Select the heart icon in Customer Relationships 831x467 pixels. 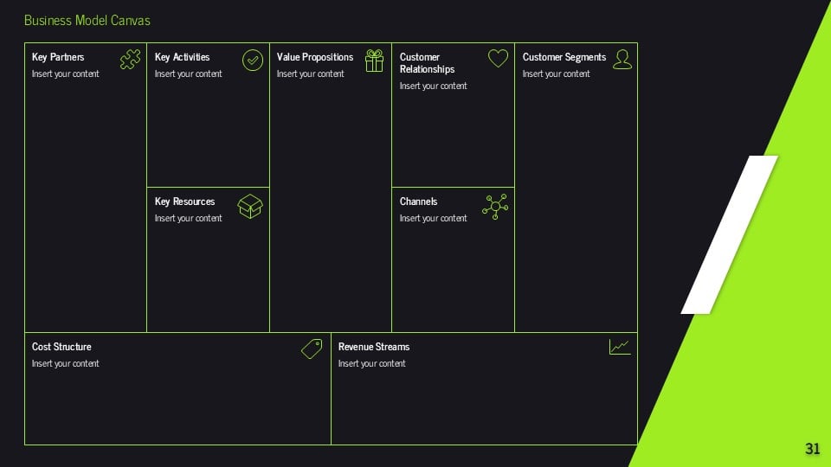pos(498,58)
